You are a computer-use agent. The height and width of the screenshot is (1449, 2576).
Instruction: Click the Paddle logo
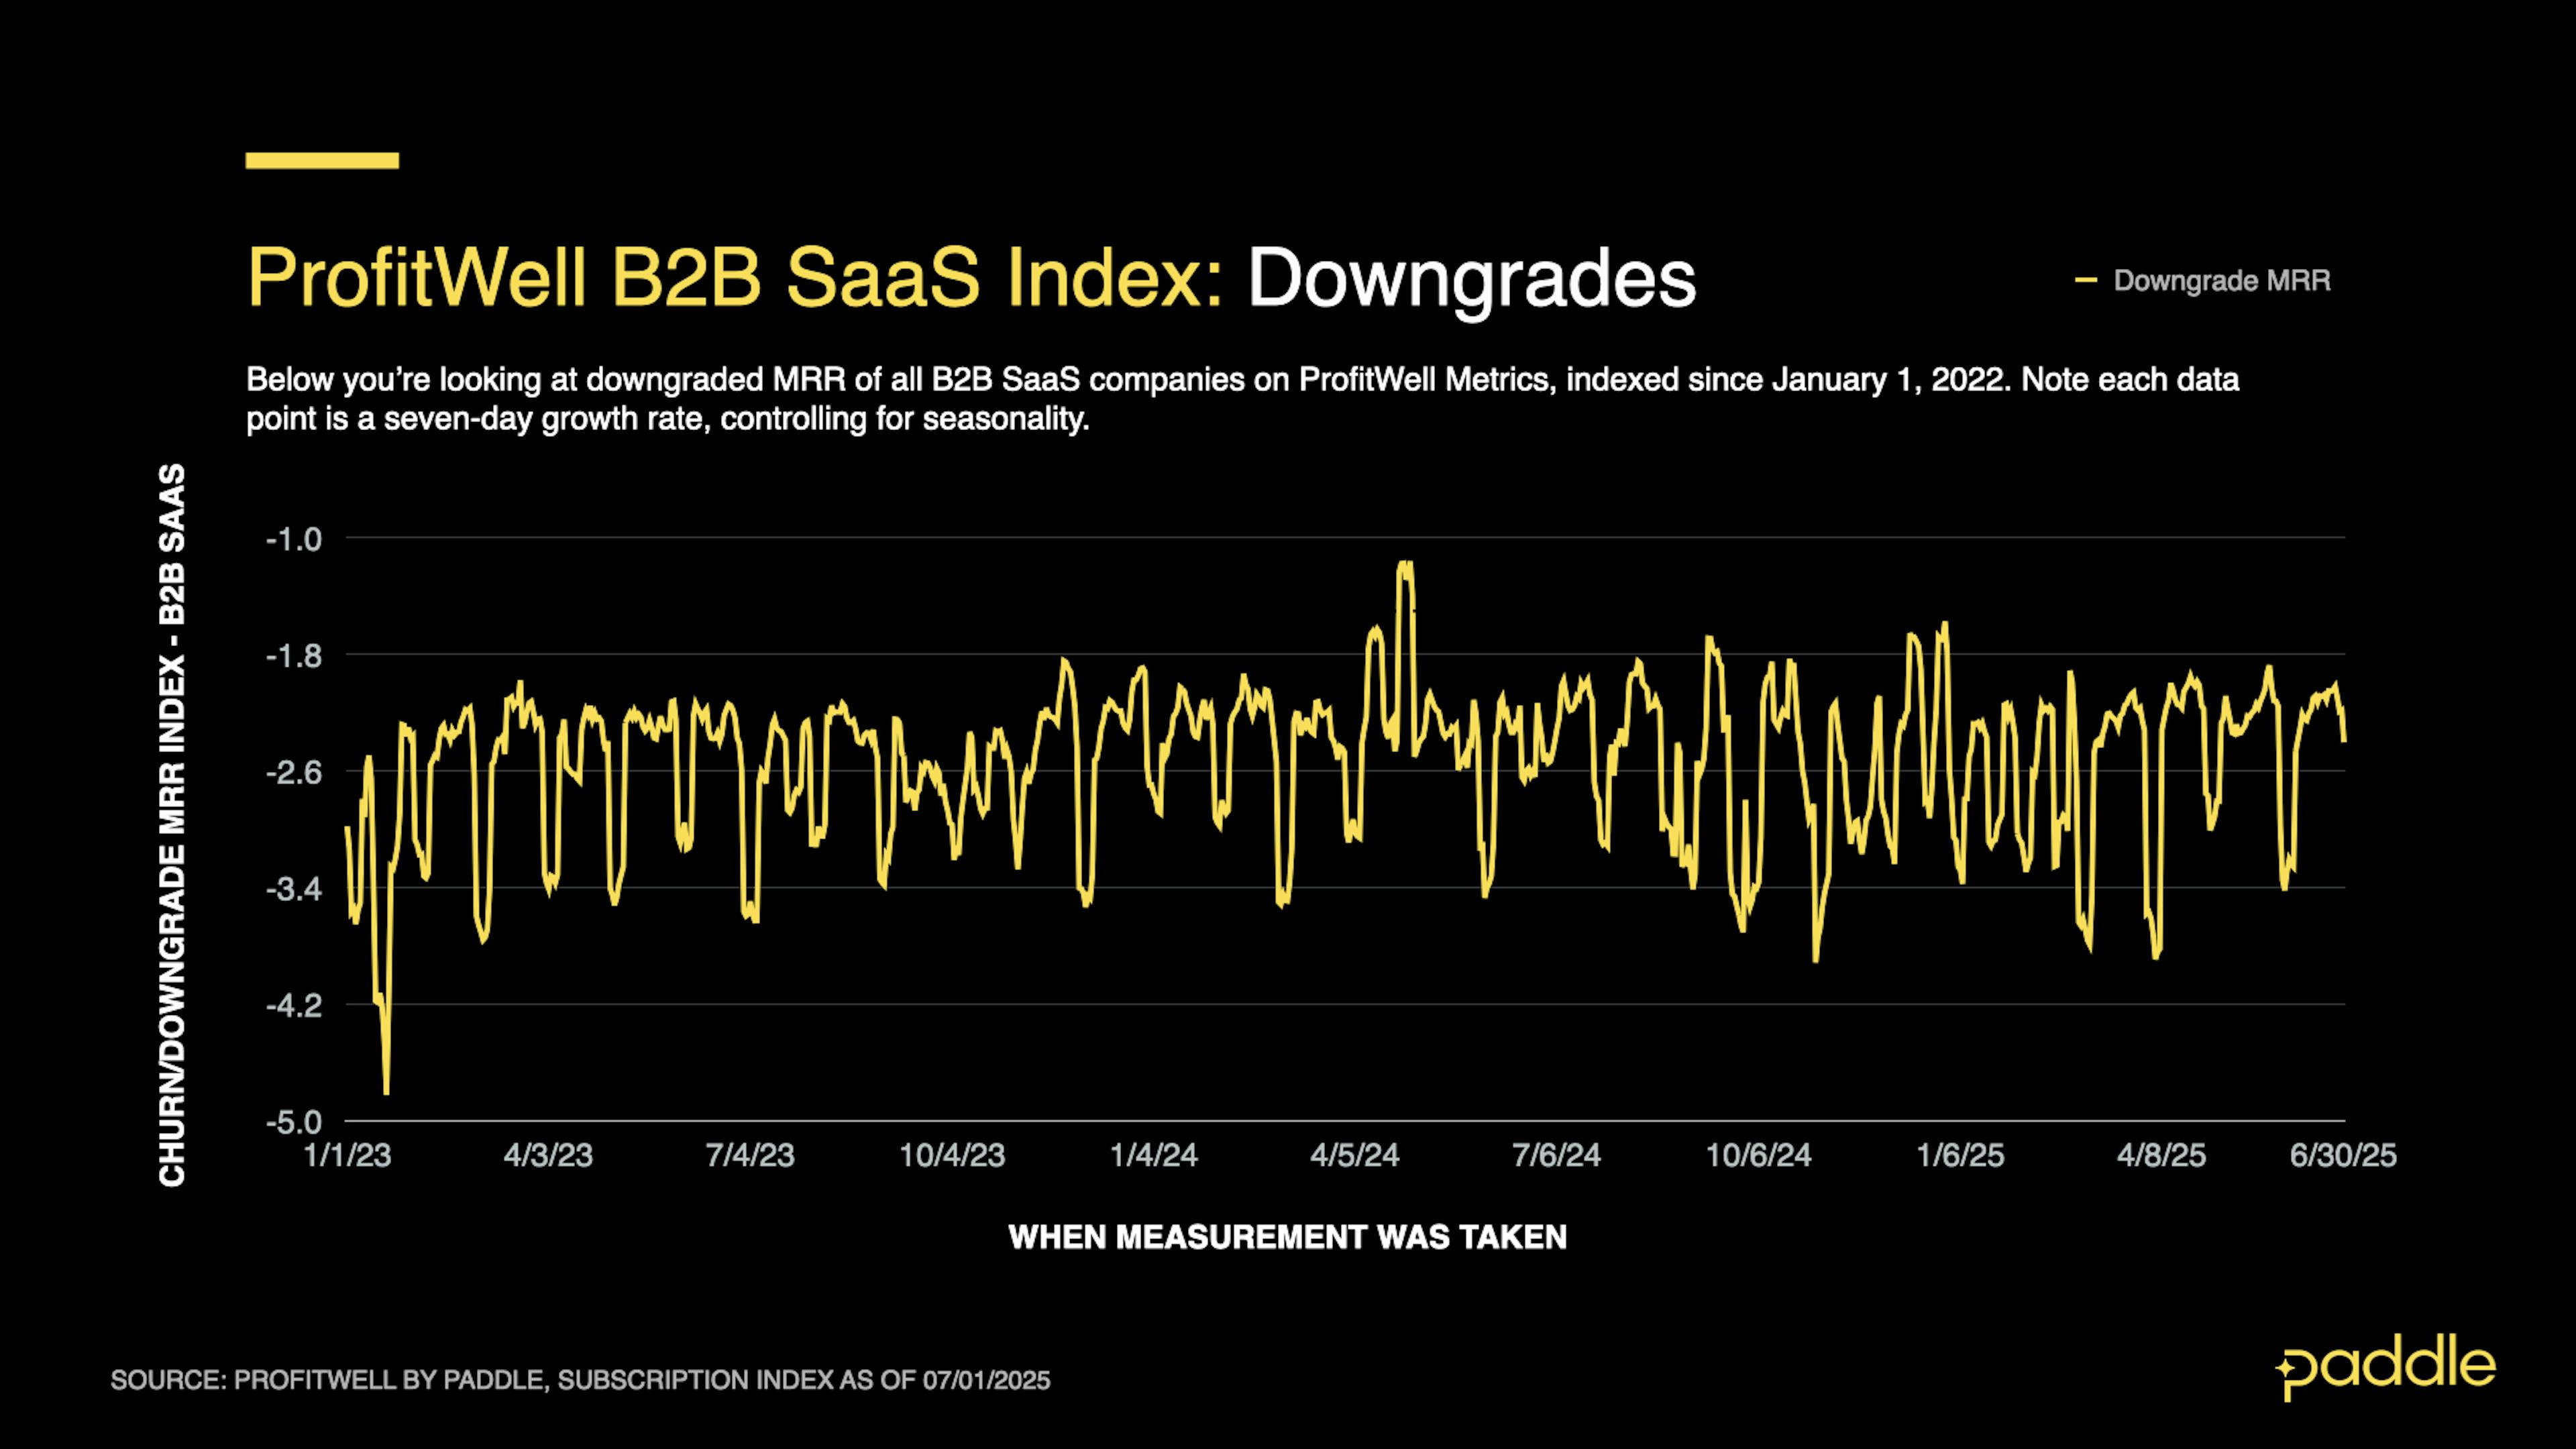coord(2385,1367)
